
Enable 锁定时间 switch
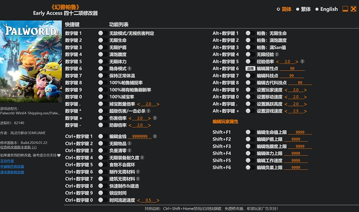103,193
